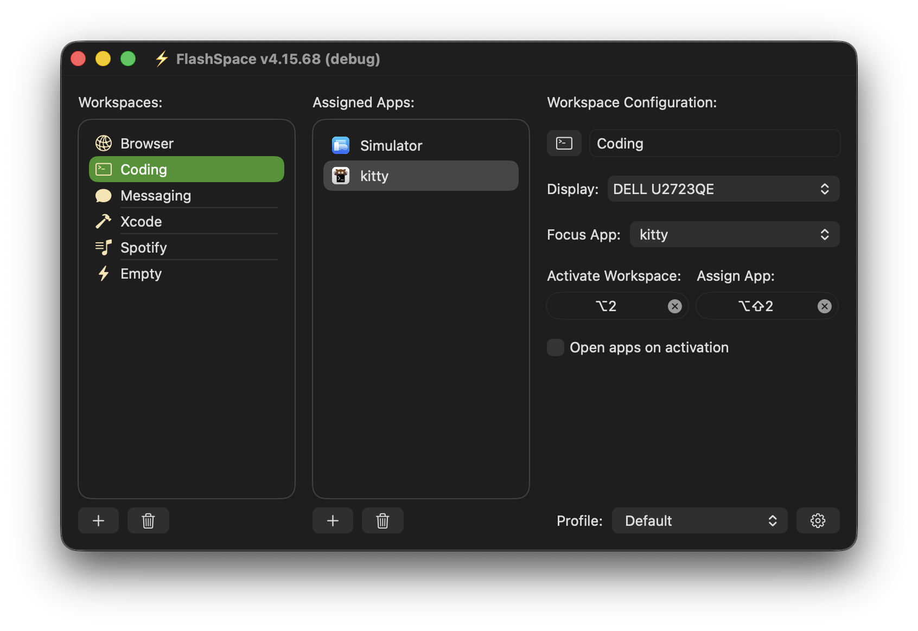
Task: Click the lightning bolt icon in title bar
Action: (x=162, y=59)
